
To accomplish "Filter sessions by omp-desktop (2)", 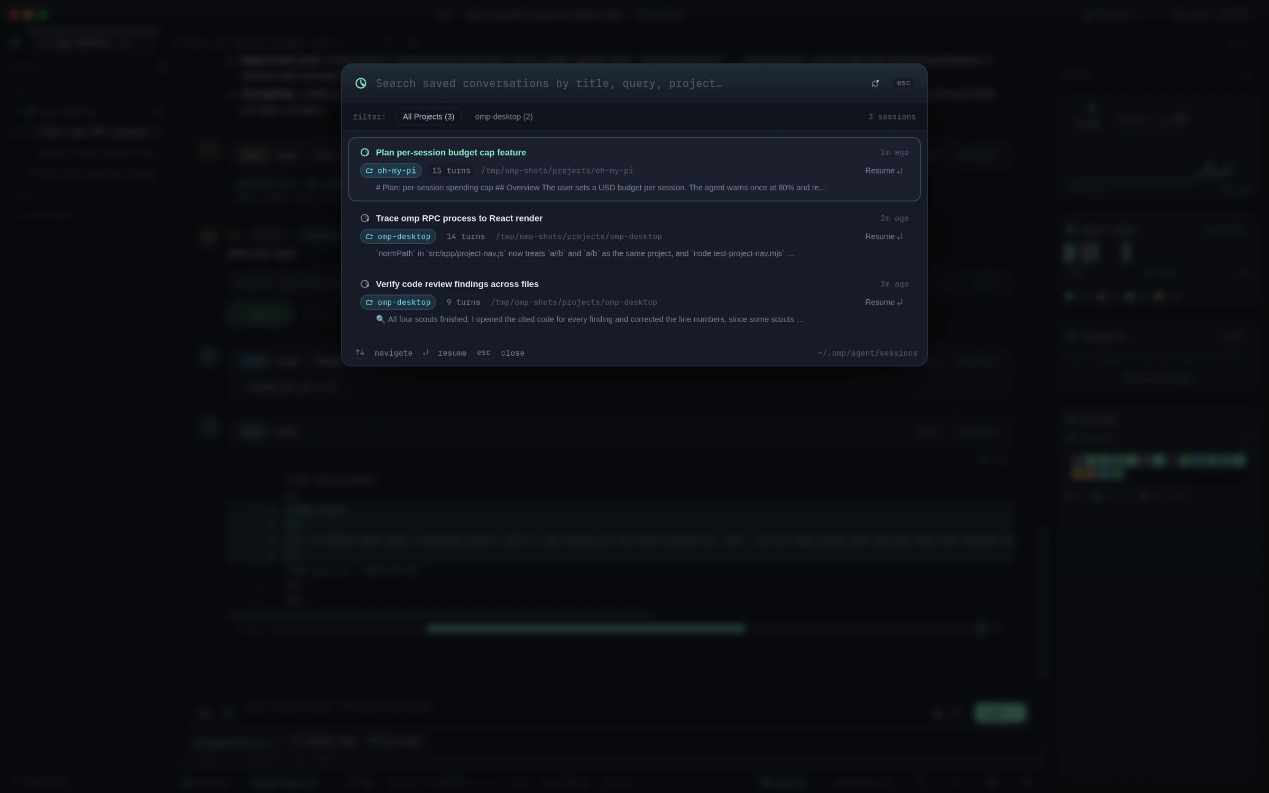I will pos(503,116).
